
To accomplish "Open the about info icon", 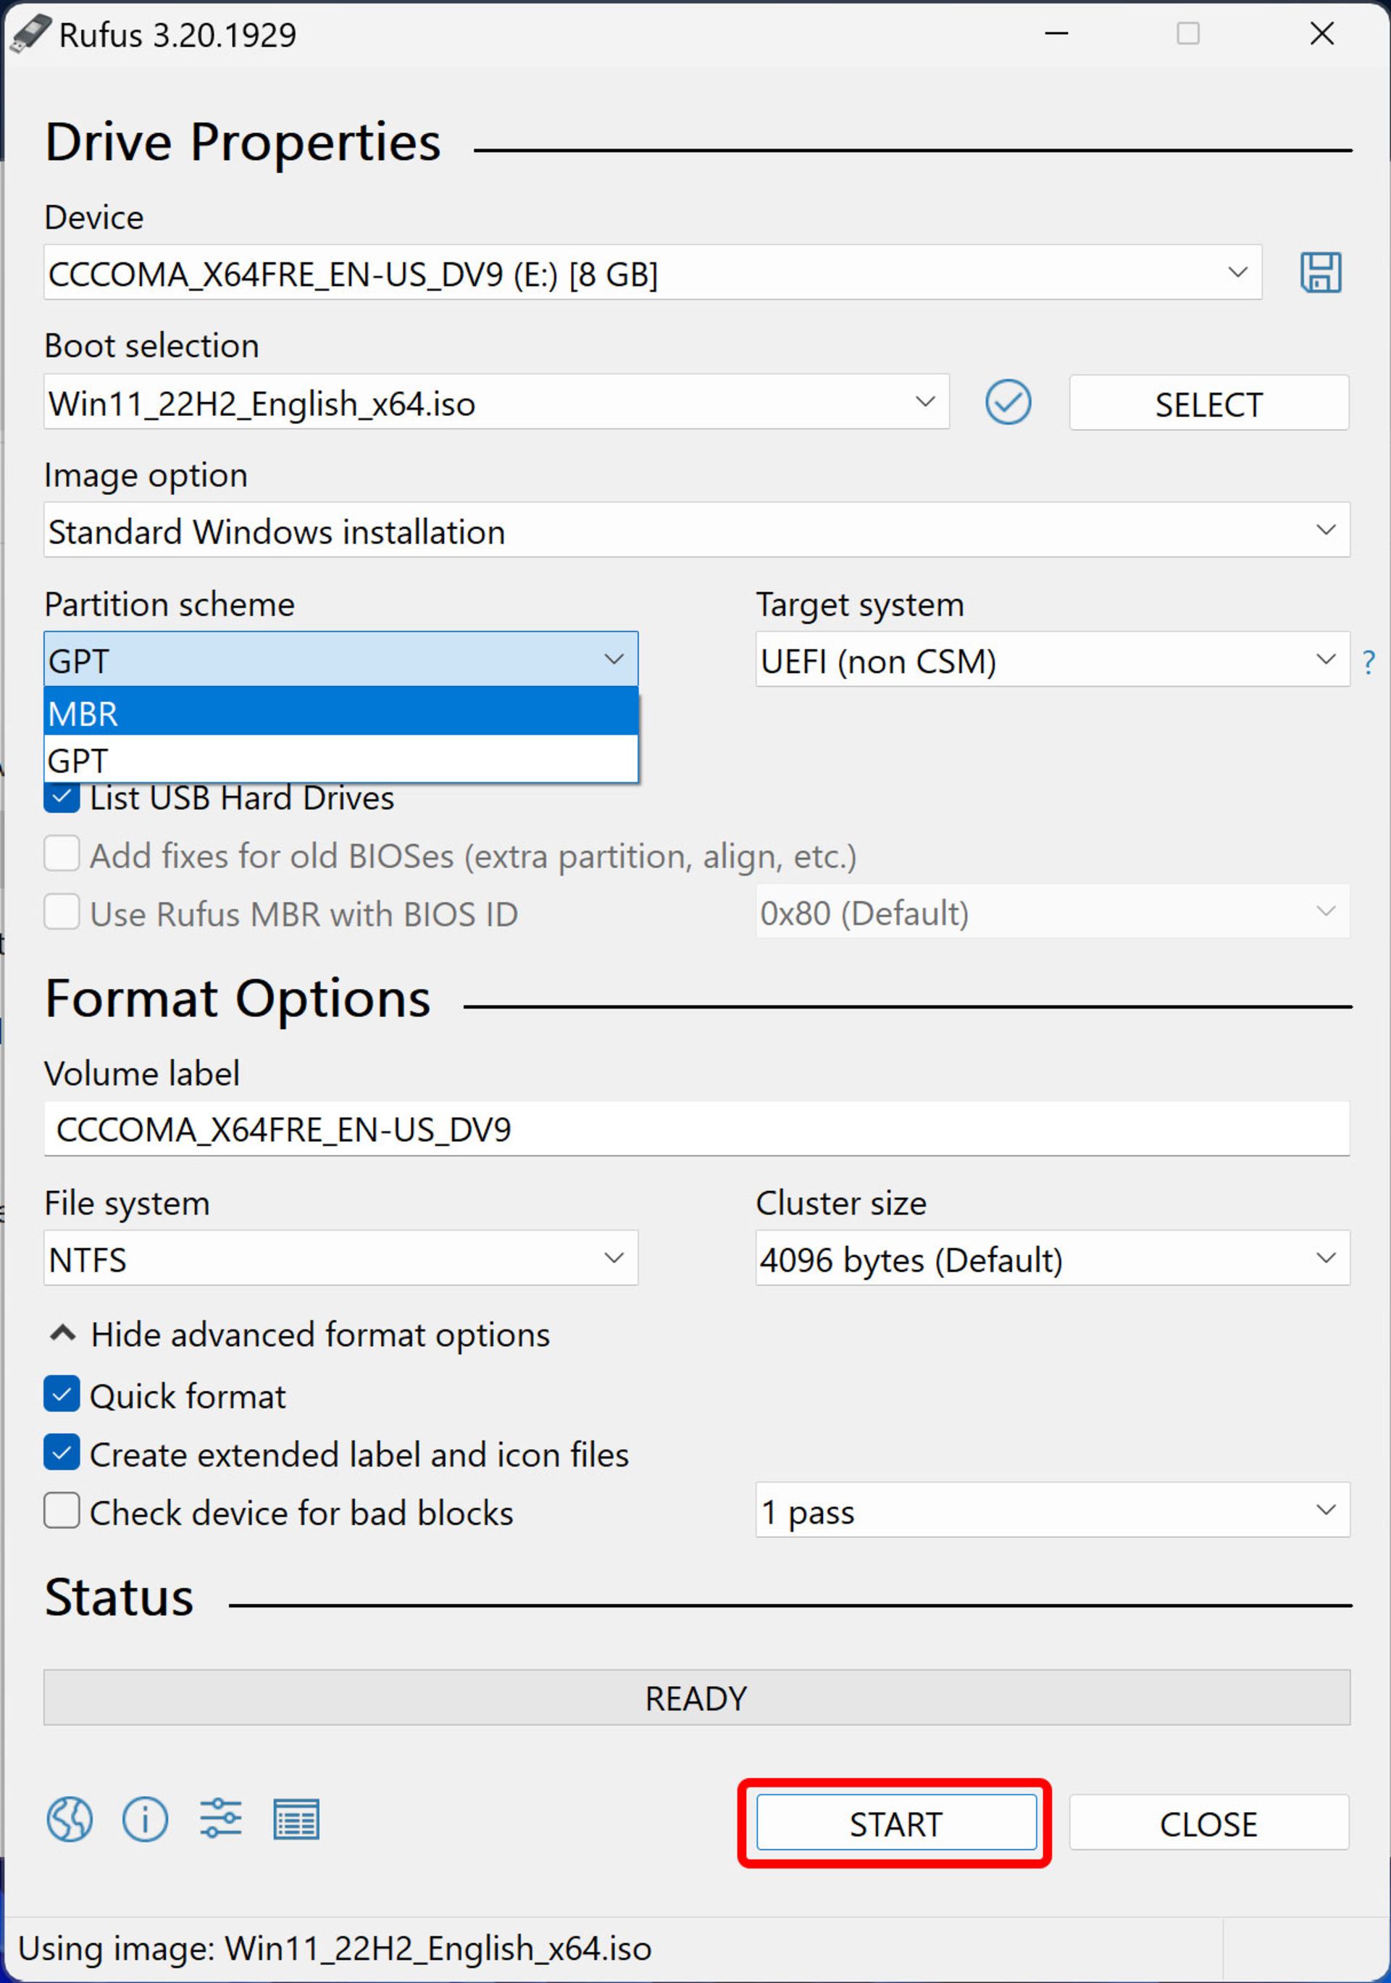I will point(145,1820).
